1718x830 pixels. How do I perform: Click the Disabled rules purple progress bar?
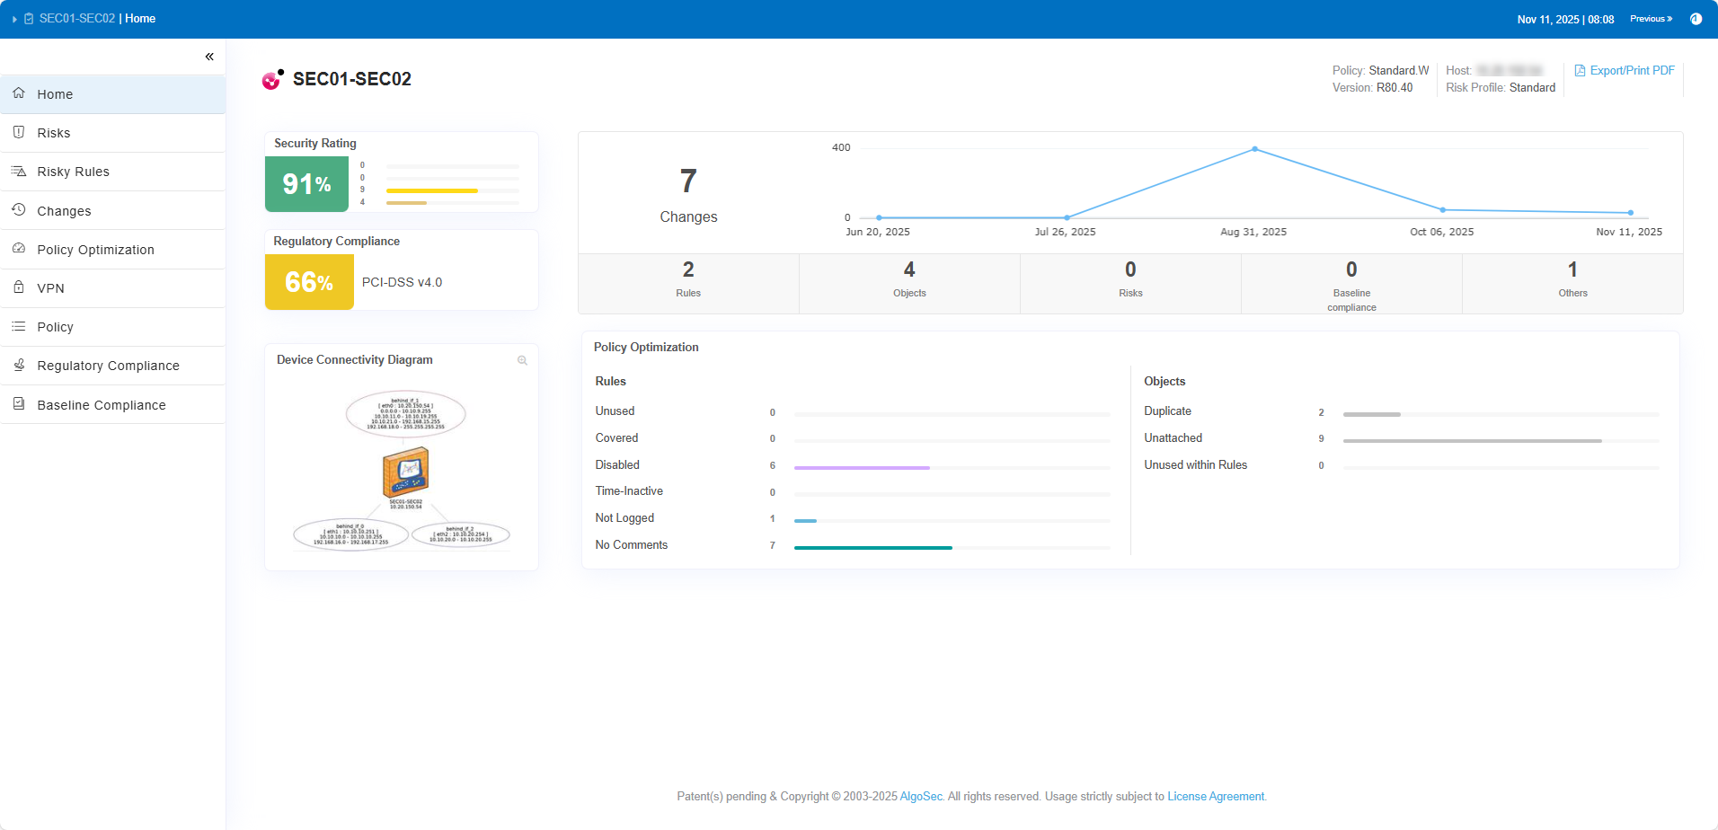pyautogui.click(x=861, y=467)
